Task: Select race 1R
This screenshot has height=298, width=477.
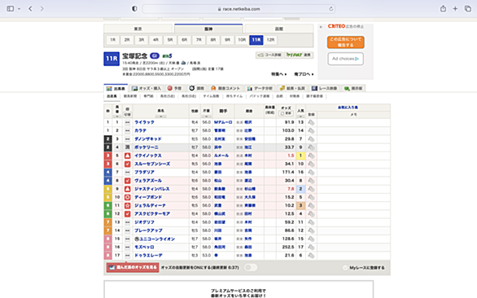Action: coord(113,40)
